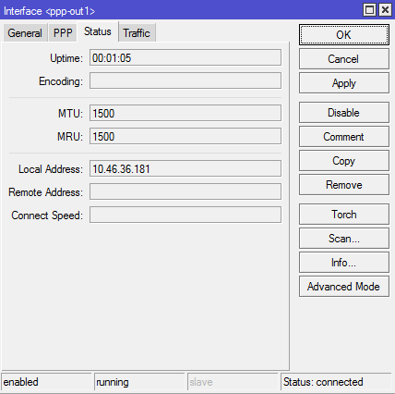Apply the interface settings

[344, 83]
